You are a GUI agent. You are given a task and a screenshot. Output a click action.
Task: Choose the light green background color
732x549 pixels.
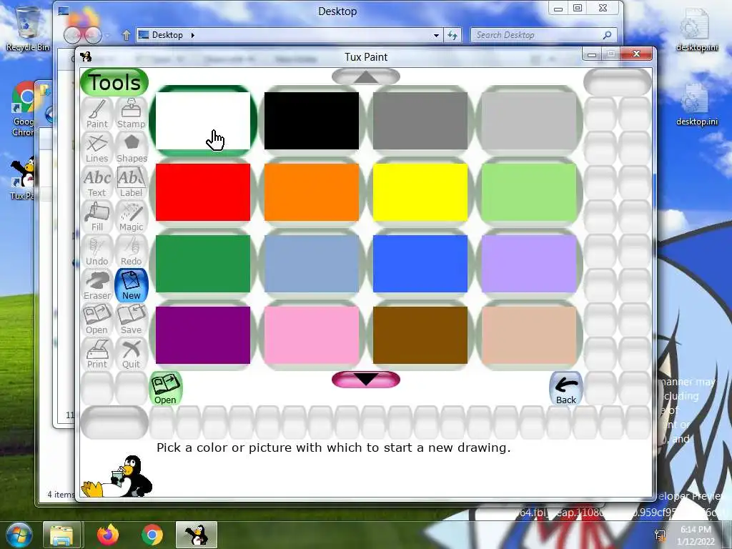click(529, 192)
